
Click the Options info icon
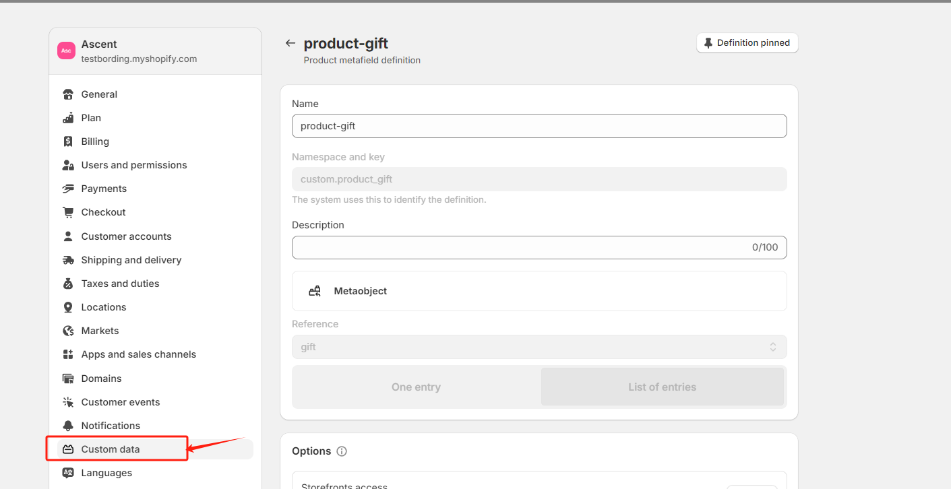click(342, 451)
